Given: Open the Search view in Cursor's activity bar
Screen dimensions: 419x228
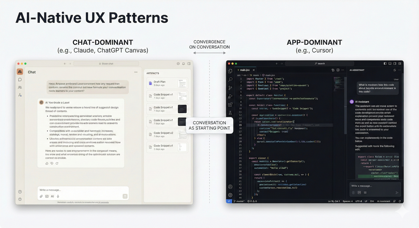Looking at the screenshot, I should [x=230, y=79].
